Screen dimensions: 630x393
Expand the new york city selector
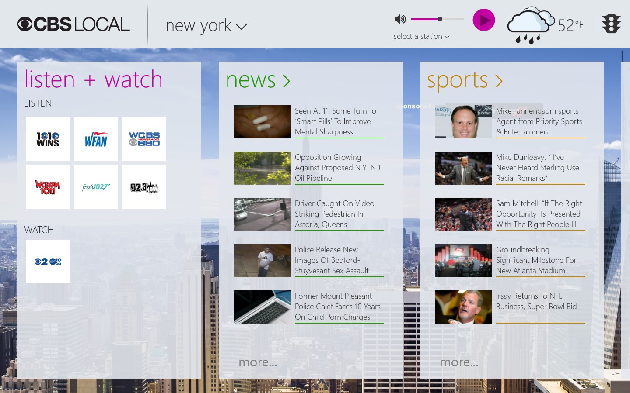tap(206, 25)
